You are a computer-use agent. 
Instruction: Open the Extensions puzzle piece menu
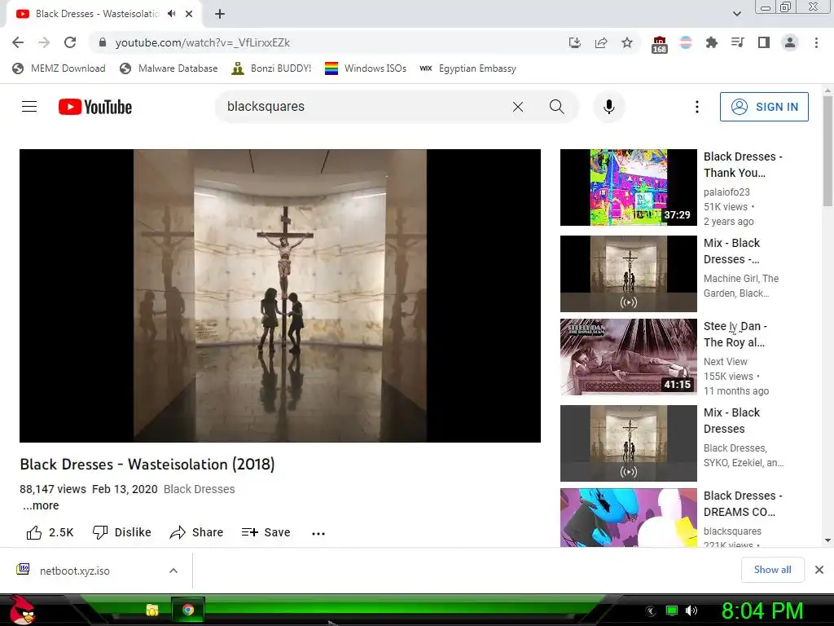[x=712, y=42]
